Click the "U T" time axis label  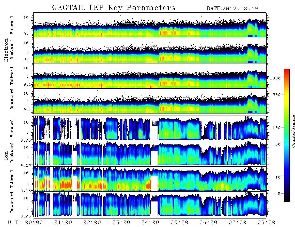(13, 223)
